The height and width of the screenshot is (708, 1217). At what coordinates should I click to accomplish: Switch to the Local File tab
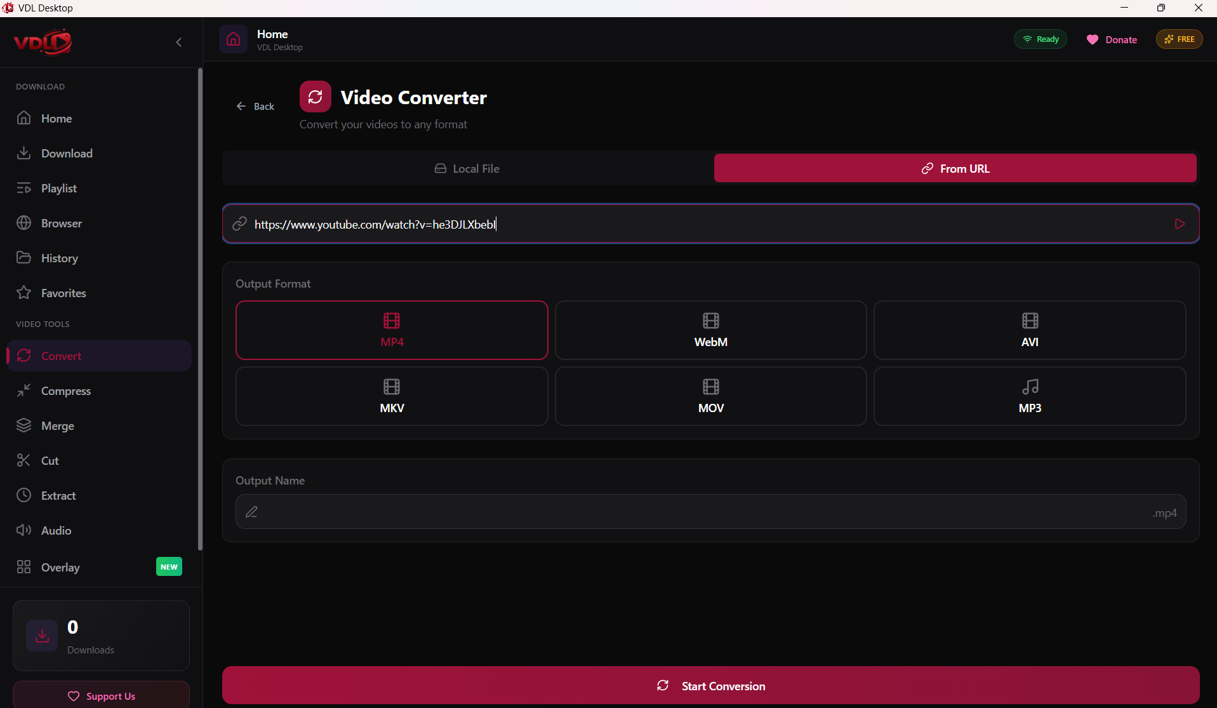click(467, 168)
